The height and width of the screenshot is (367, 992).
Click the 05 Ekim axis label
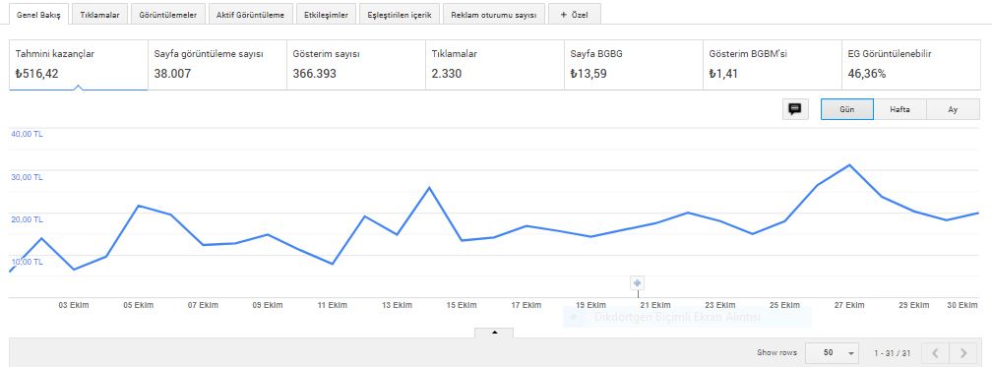[x=138, y=305]
